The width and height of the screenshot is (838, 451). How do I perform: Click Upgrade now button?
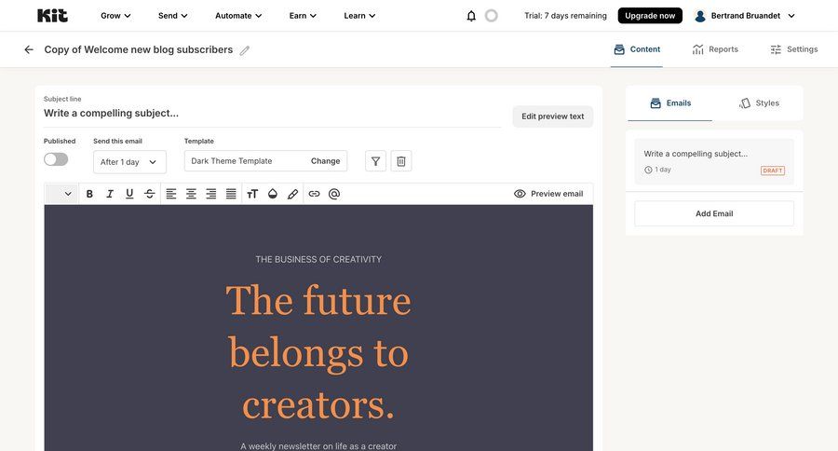[x=650, y=16]
